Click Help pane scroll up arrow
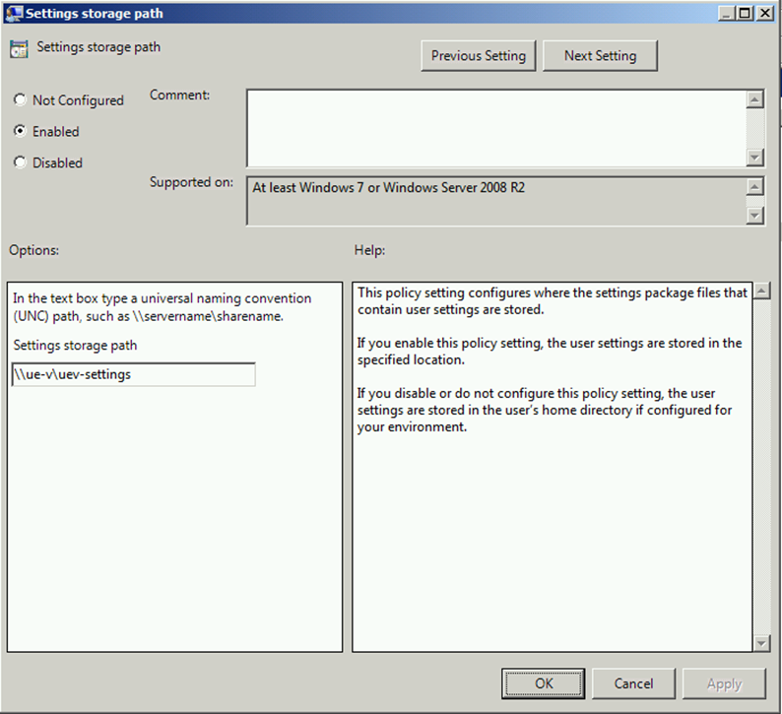This screenshot has width=782, height=714. pos(761,291)
